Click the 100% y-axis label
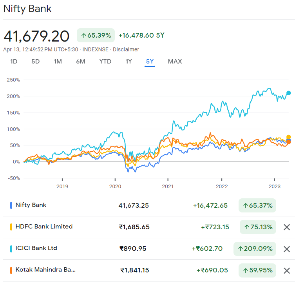Image resolution: width=295 pixels, height=283 pixels. coord(13,129)
